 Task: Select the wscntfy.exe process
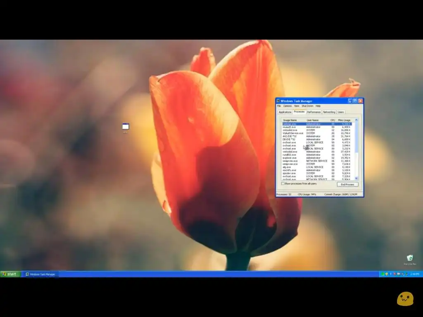(x=317, y=170)
